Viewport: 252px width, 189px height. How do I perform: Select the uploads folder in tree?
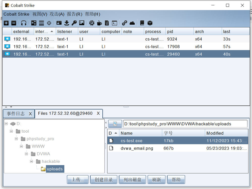point(55,169)
